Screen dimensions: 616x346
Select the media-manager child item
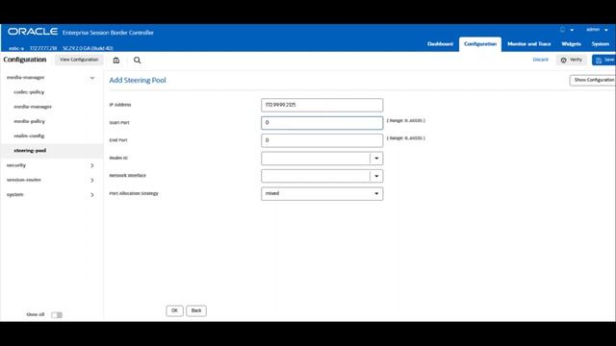pos(33,107)
